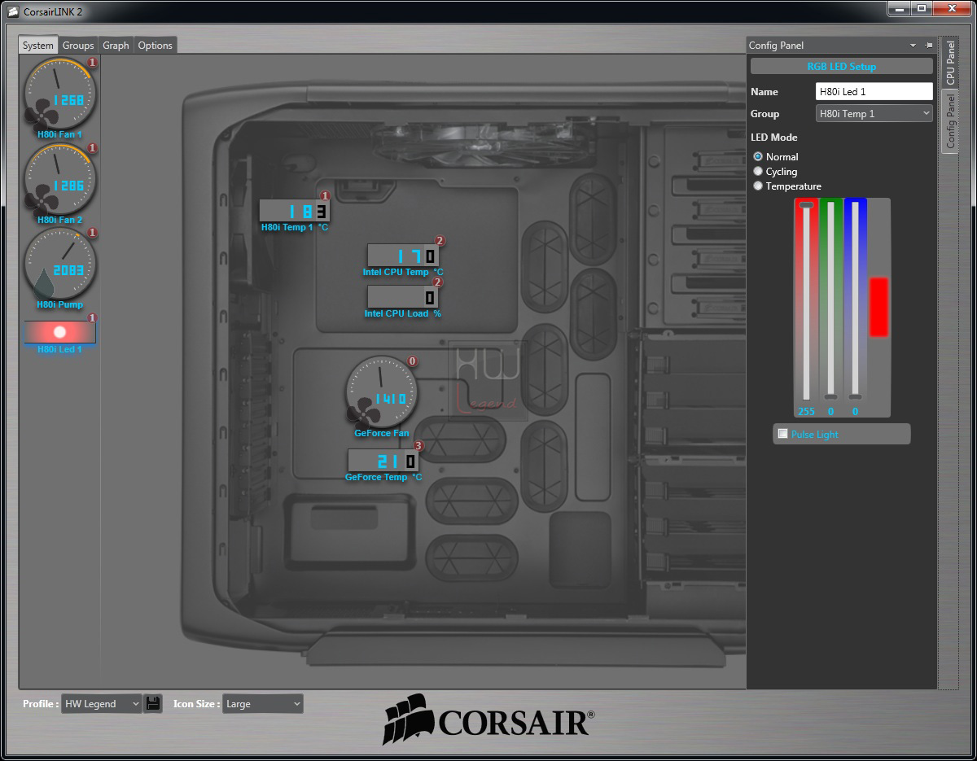The width and height of the screenshot is (977, 761).
Task: Pin the Config Panel with pushpin icon
Action: (x=928, y=46)
